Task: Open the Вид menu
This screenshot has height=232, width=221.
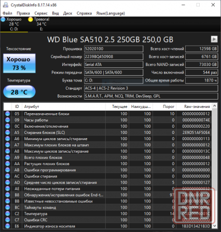Action: point(56,13)
